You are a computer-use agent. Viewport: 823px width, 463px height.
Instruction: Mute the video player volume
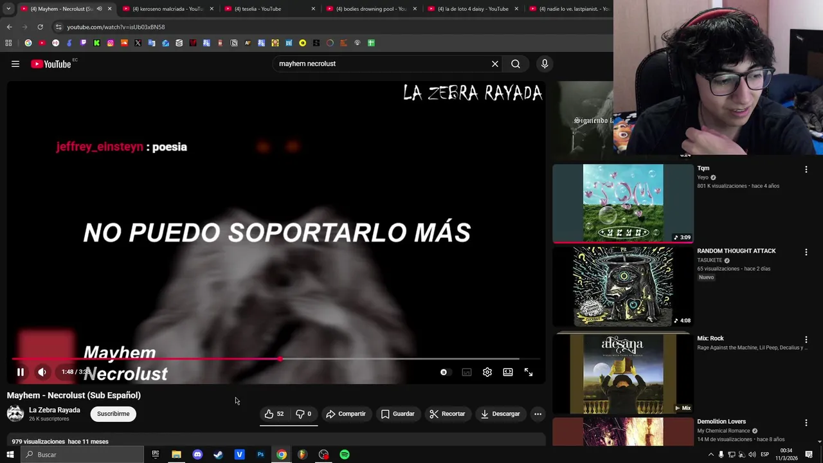coord(42,372)
